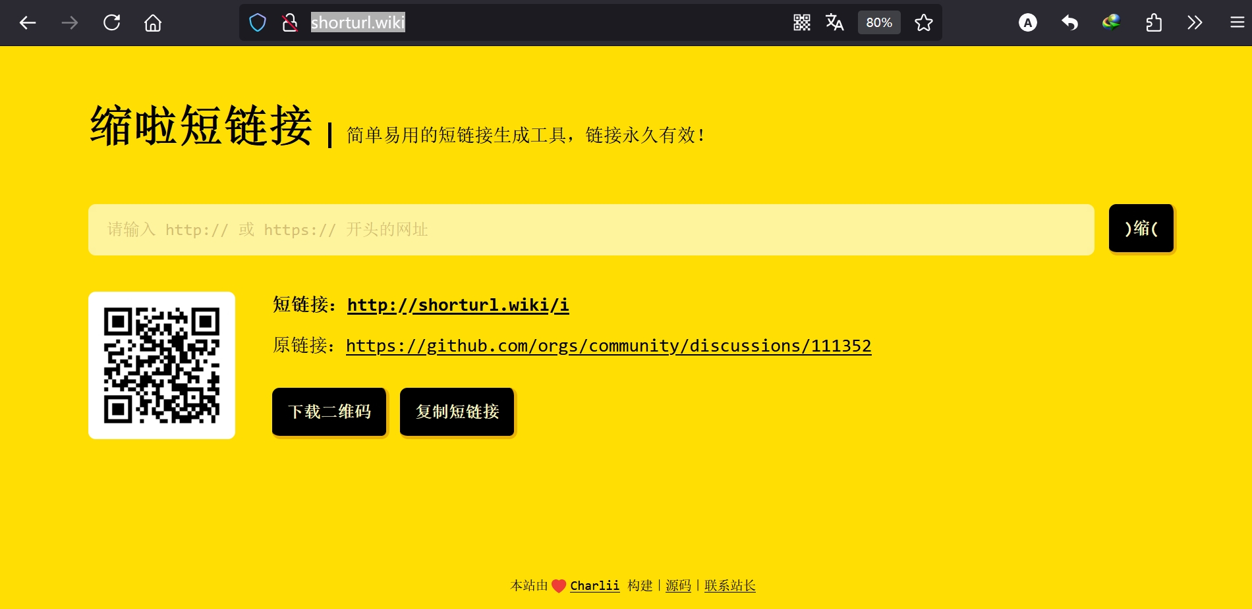This screenshot has width=1252, height=609.
Task: Go back to the previous page
Action: tap(28, 23)
